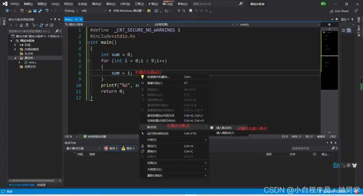
Task: Start debugging with the green play icon
Action: tap(110, 11)
